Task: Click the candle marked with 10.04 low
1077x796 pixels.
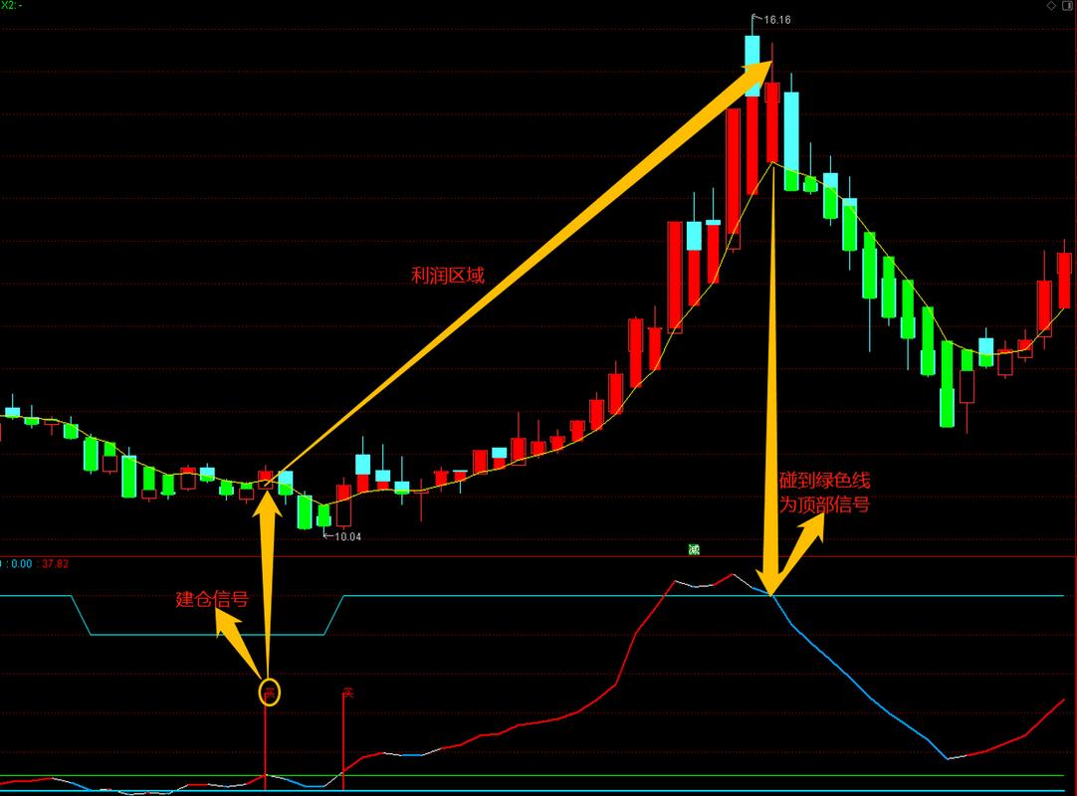Action: pyautogui.click(x=323, y=514)
